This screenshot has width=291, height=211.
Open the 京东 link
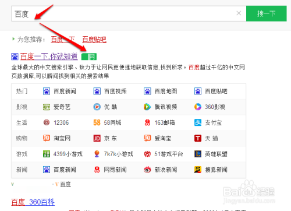(x=111, y=138)
